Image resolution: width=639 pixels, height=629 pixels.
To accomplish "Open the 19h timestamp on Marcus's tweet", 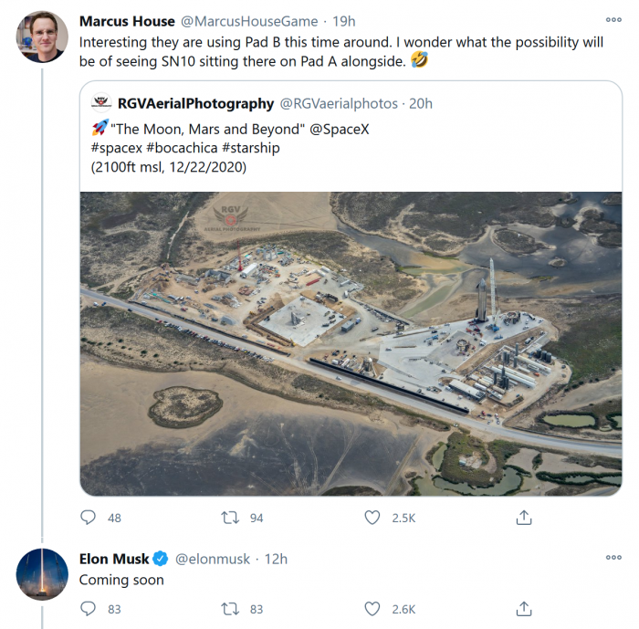I will click(343, 21).
